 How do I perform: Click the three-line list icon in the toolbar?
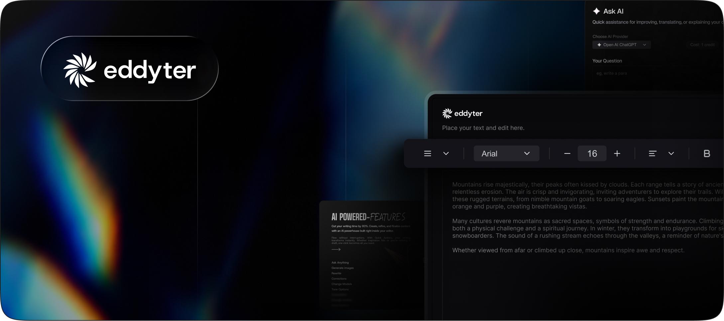click(x=427, y=154)
